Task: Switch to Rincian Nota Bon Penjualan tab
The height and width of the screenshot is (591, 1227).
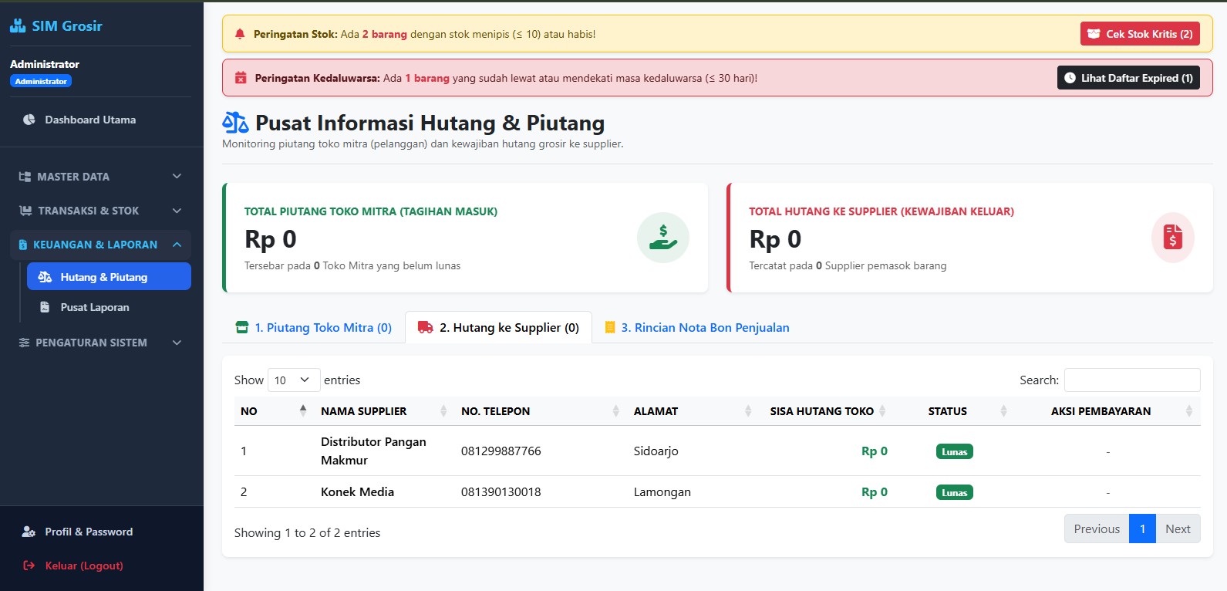Action: tap(697, 327)
